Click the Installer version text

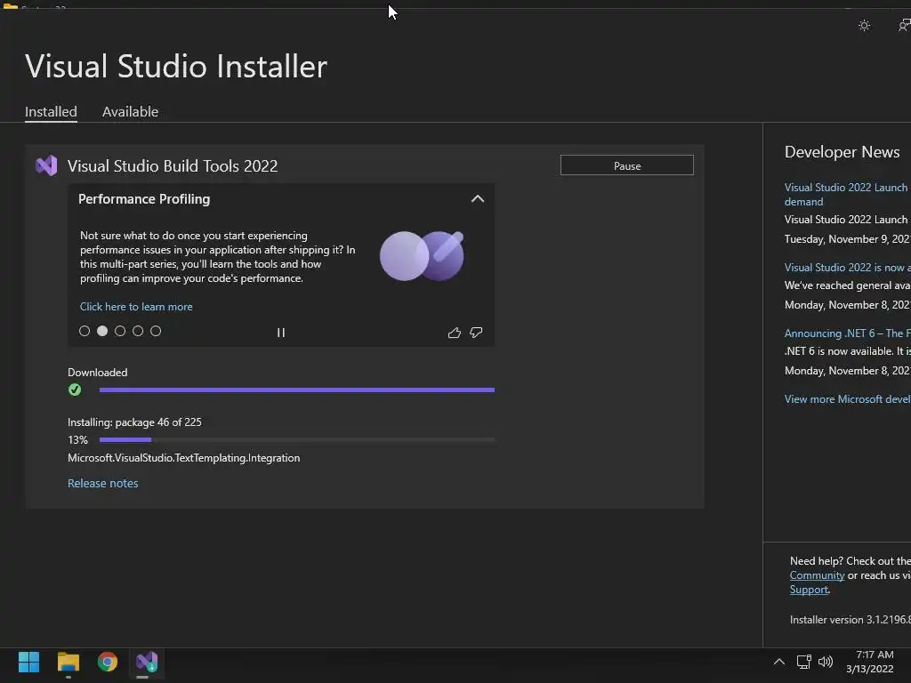click(851, 620)
